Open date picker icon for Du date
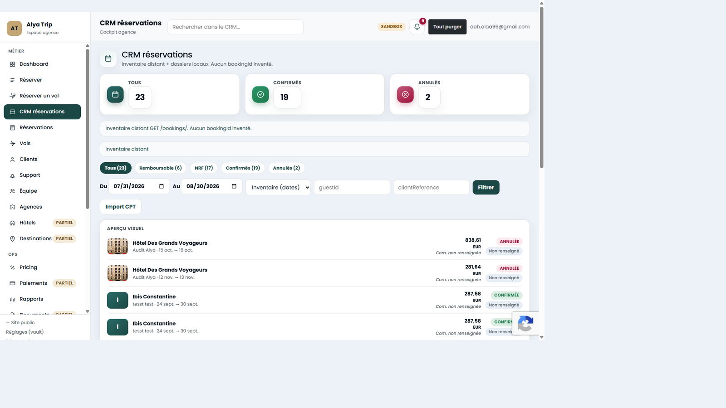726x408 pixels. pyautogui.click(x=162, y=186)
